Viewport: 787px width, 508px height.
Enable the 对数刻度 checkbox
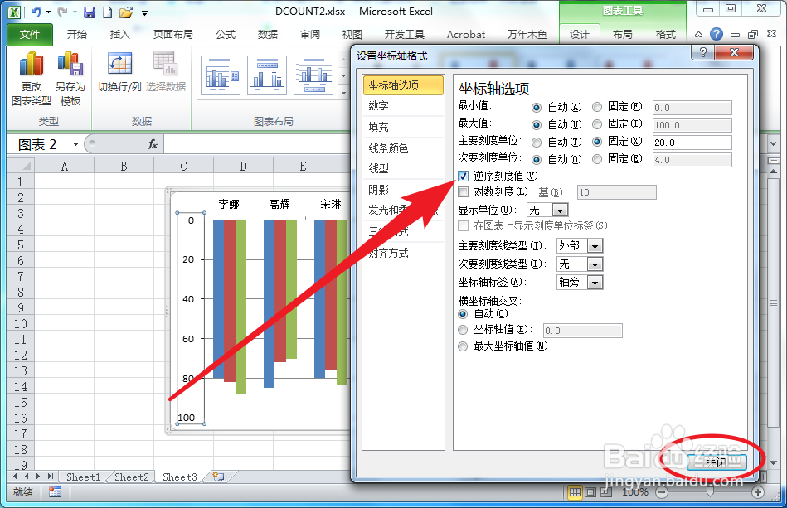[462, 192]
